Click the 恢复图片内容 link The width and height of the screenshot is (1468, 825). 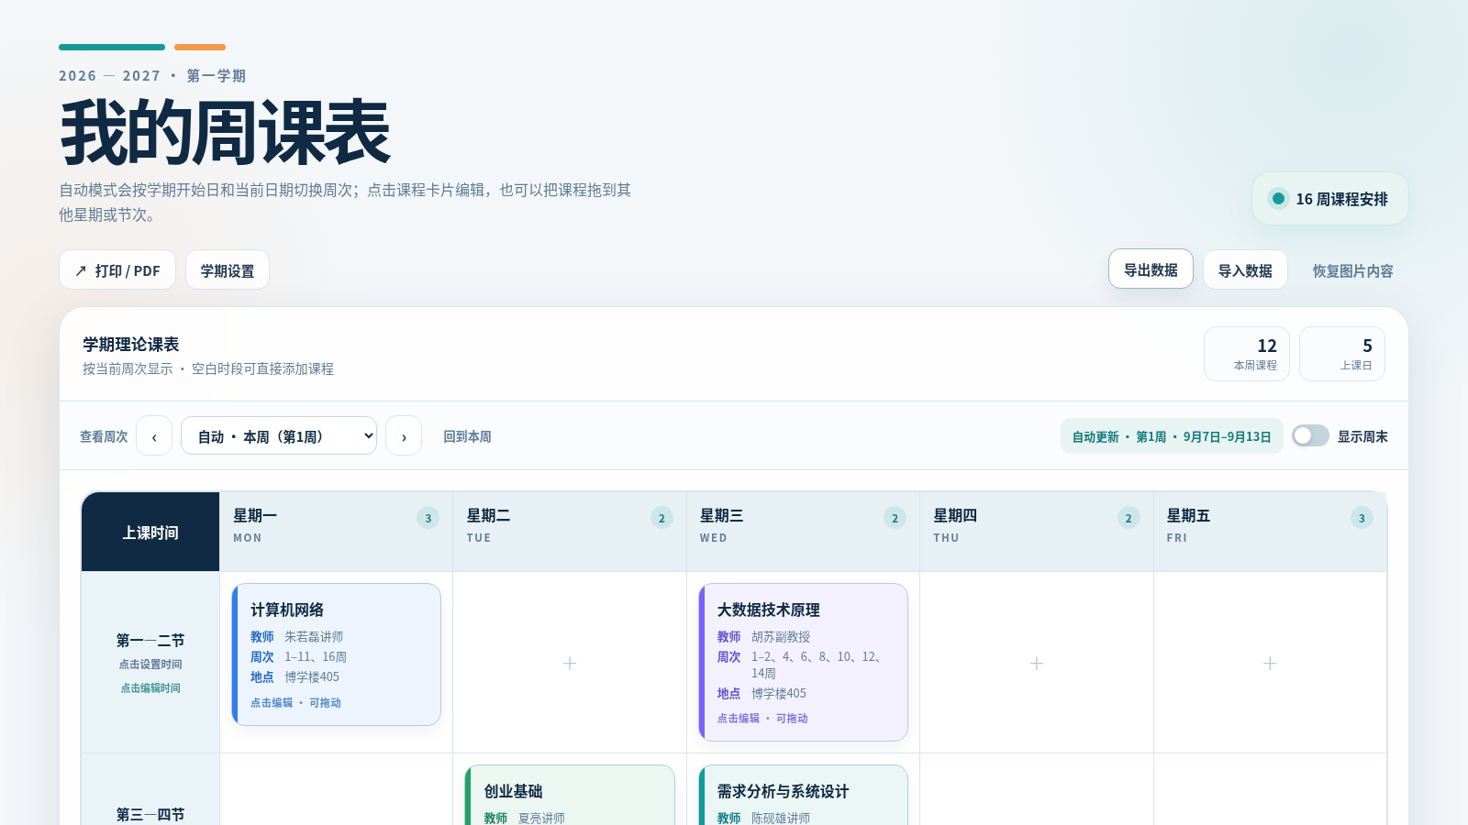pyautogui.click(x=1352, y=270)
